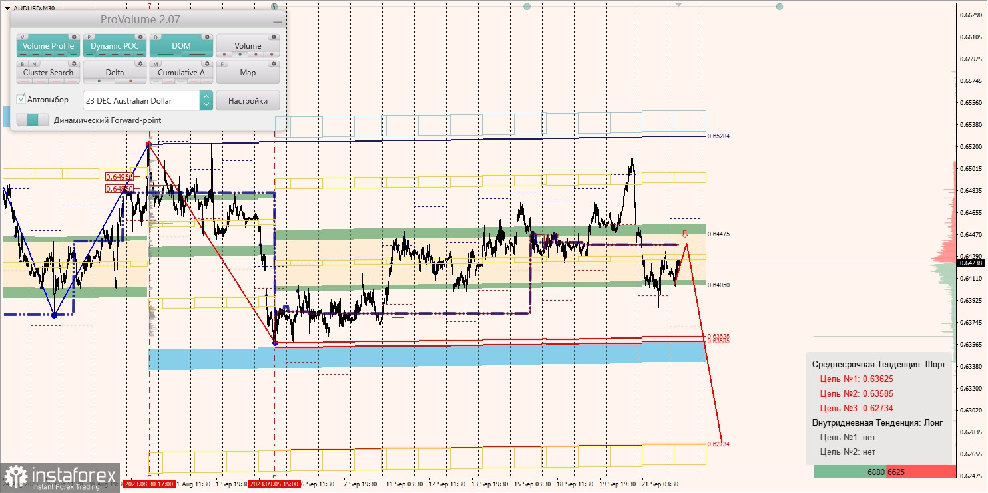
Task: Click the 0.64475 level label
Action: pyautogui.click(x=718, y=234)
